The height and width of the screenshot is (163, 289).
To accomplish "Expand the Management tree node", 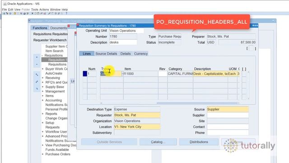I will pos(42,91).
